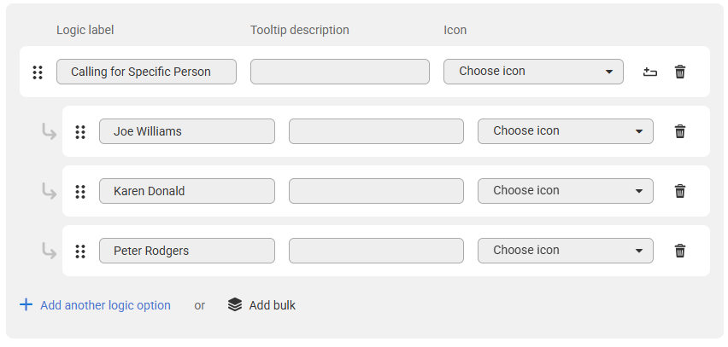
Task: Delete the Calling for Specific Person option
Action: coord(679,72)
